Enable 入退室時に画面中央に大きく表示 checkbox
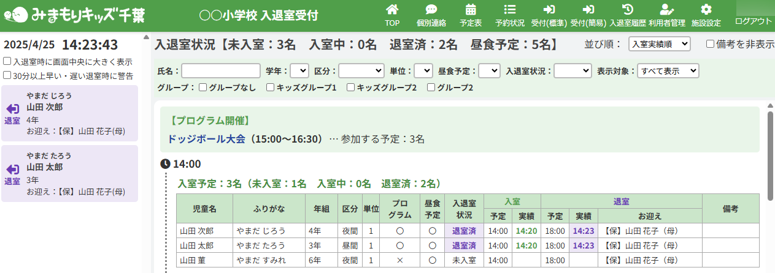The height and width of the screenshot is (273, 775). (7, 62)
